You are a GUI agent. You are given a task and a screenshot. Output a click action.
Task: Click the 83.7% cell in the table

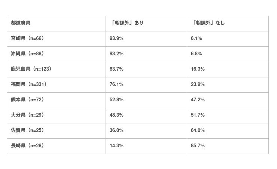[117, 69]
